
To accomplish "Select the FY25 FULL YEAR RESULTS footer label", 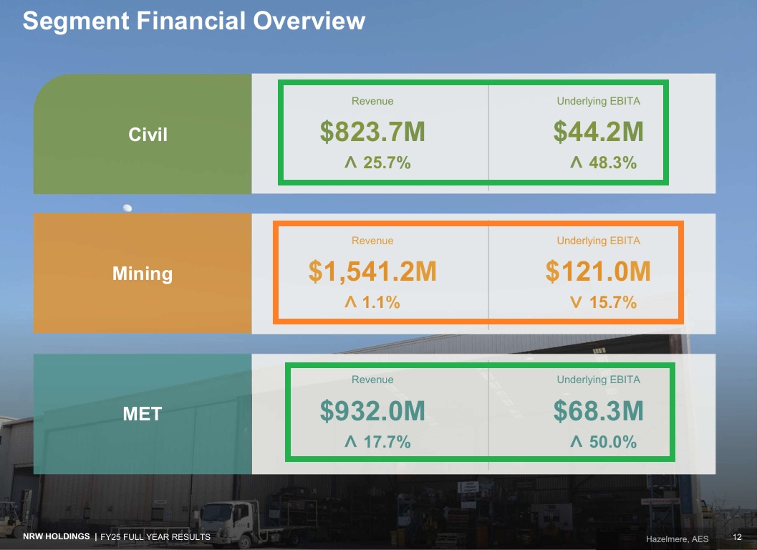I will coord(155,537).
